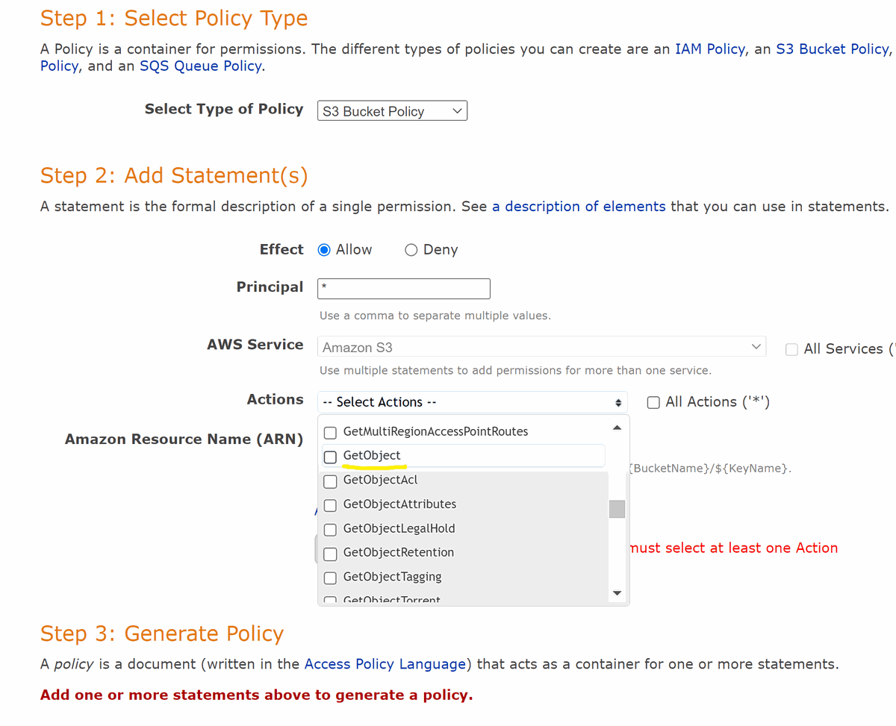Viewport: 896px width, 726px height.
Task: Click the Step 1: Select Policy Type heading
Action: [174, 18]
